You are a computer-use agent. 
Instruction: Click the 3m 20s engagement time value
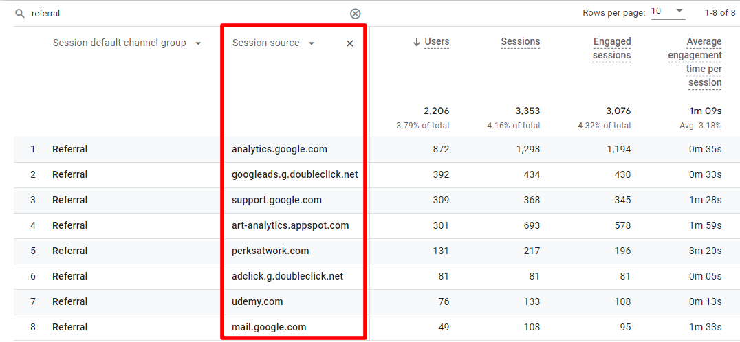(705, 251)
